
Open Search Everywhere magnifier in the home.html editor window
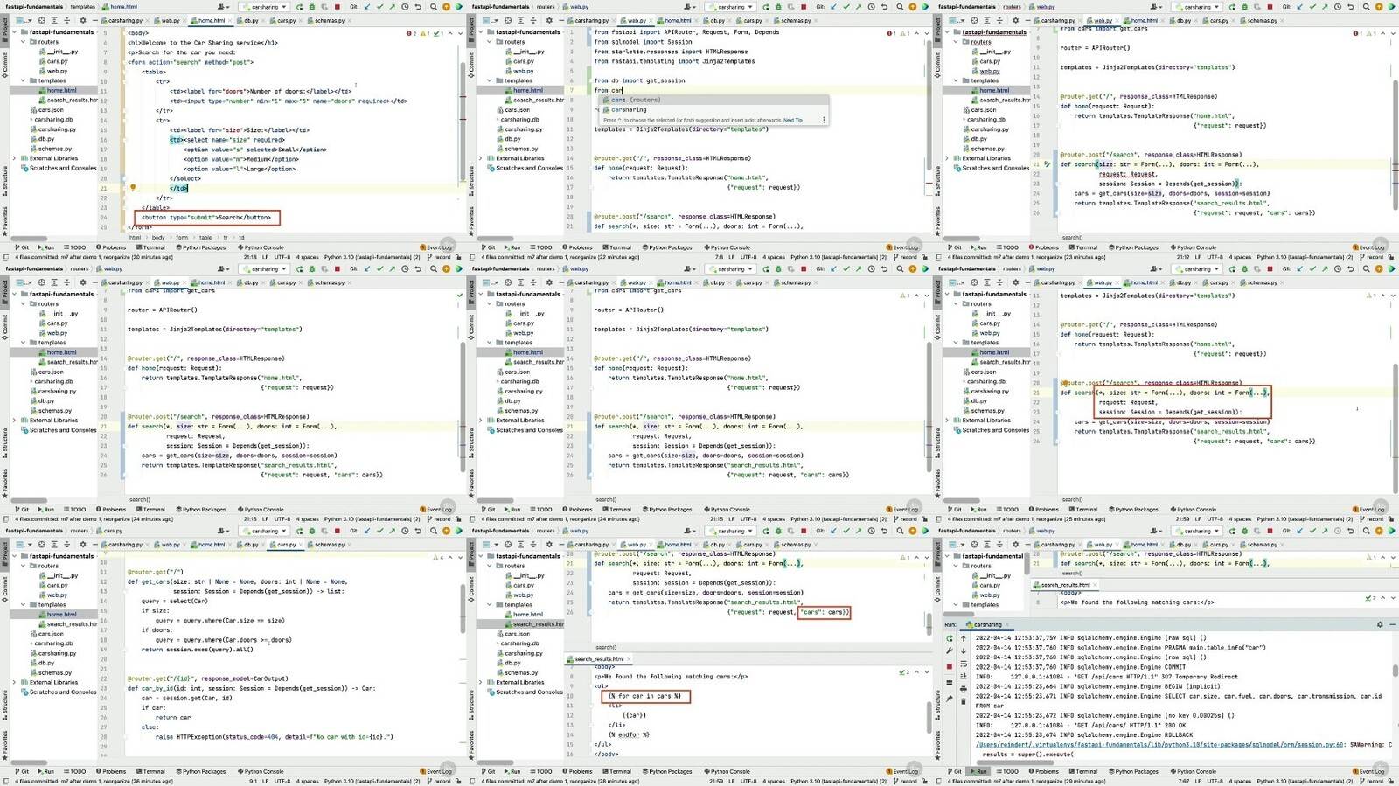coord(434,7)
